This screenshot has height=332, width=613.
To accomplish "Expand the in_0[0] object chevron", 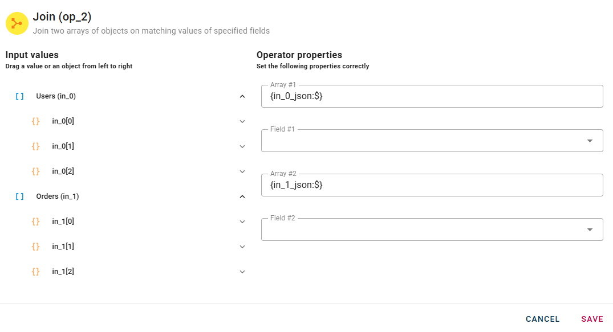I will click(x=242, y=121).
